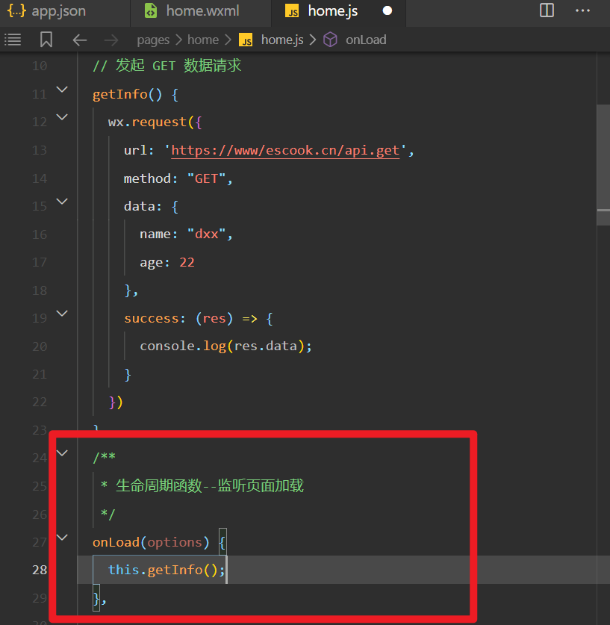Collapse getInfo() at line 11
The width and height of the screenshot is (610, 625).
click(x=62, y=90)
